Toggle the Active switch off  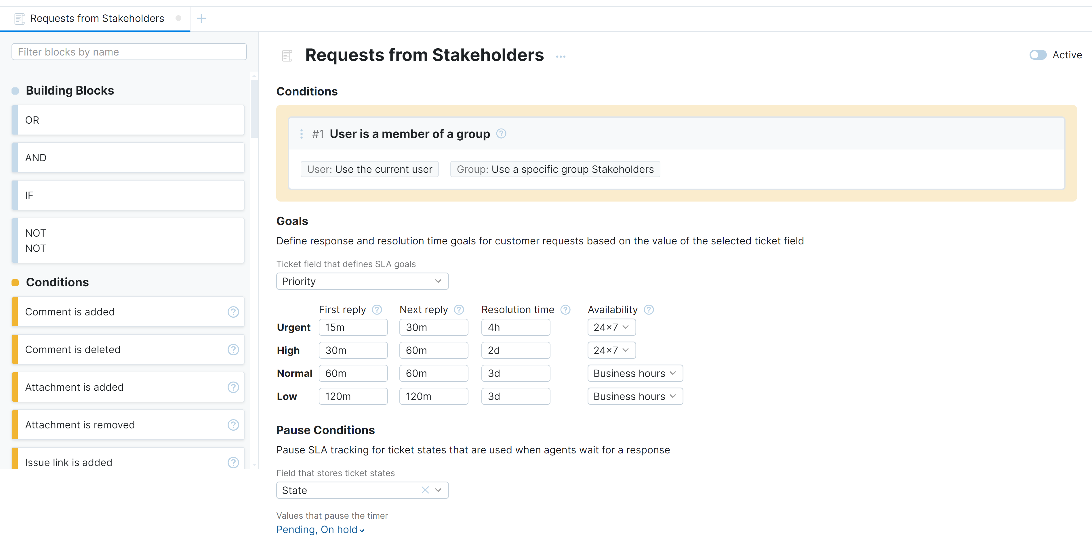tap(1037, 55)
